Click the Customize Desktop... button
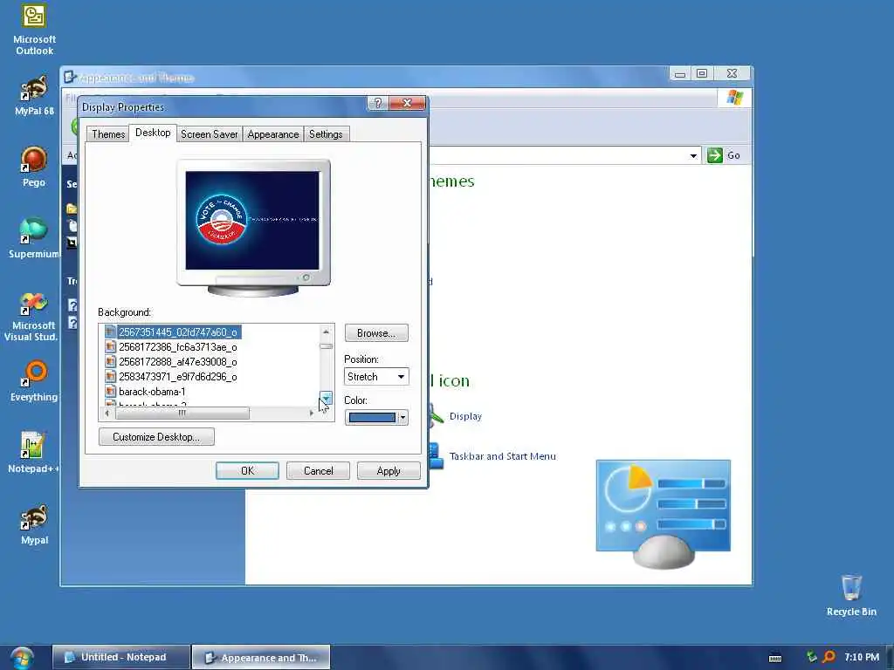894x670 pixels. pyautogui.click(x=157, y=437)
